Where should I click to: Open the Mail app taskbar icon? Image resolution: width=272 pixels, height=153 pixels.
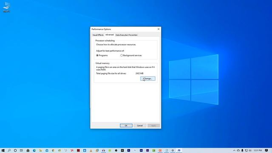(x=47, y=150)
